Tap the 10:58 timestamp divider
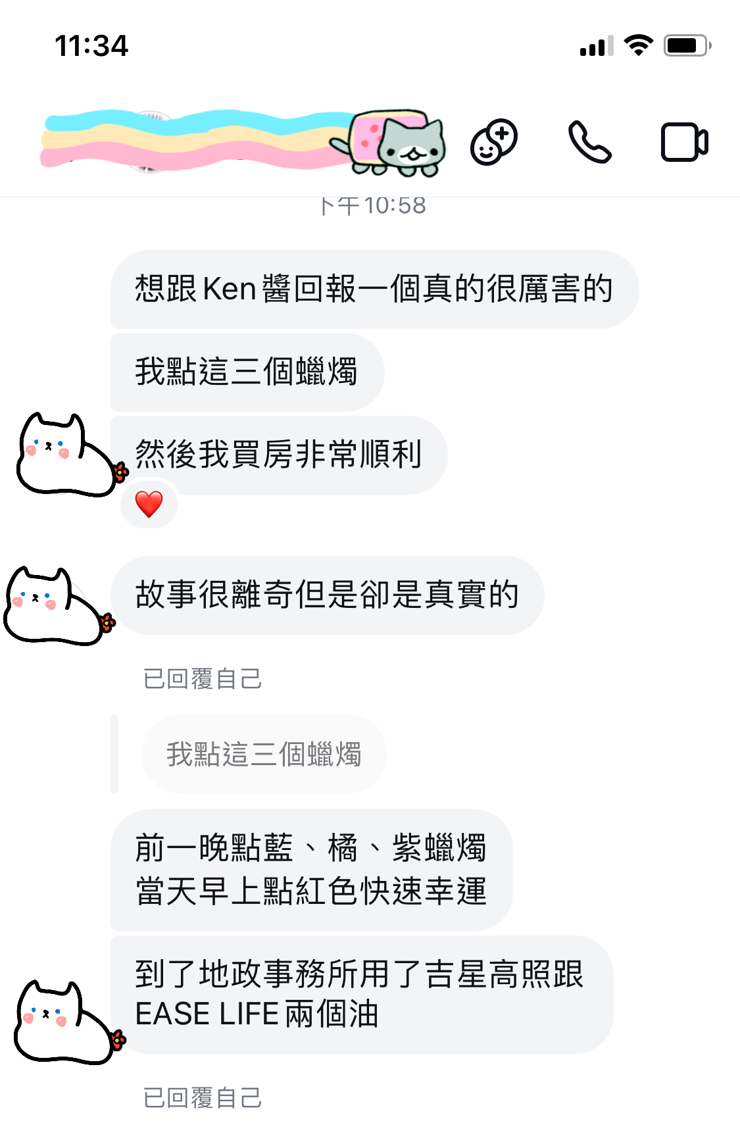 372,205
